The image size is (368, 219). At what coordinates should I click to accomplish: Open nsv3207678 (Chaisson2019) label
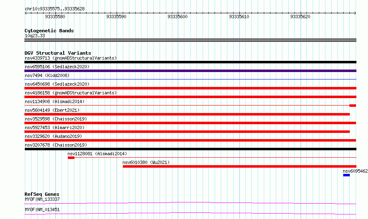[x=56, y=145]
